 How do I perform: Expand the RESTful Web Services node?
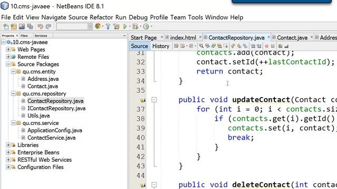(8, 160)
